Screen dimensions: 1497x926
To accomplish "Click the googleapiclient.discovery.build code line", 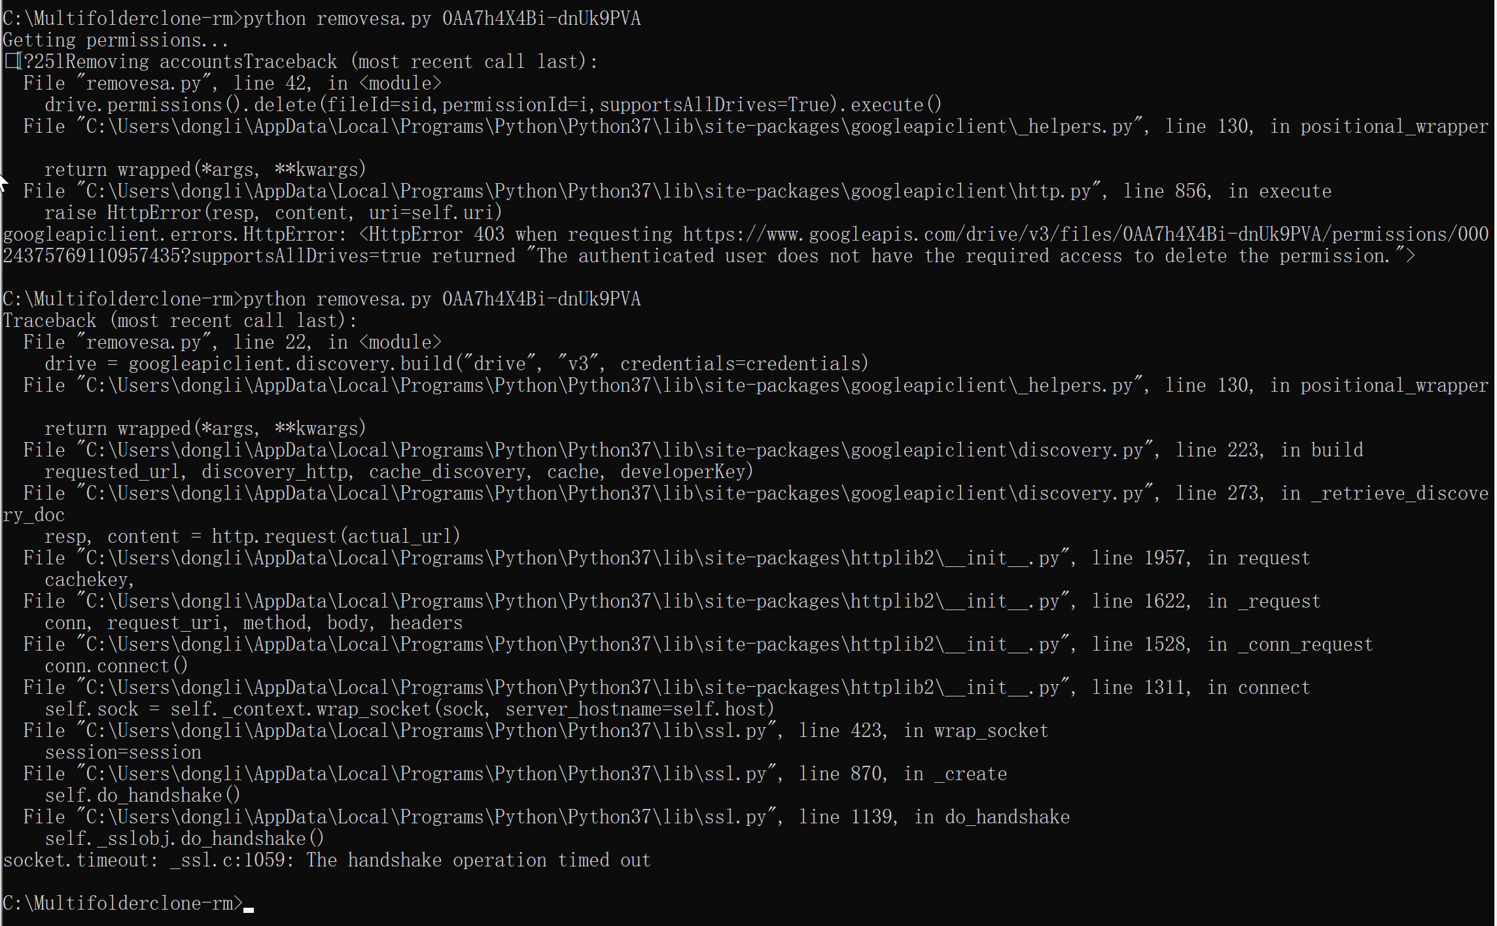I will 456,364.
